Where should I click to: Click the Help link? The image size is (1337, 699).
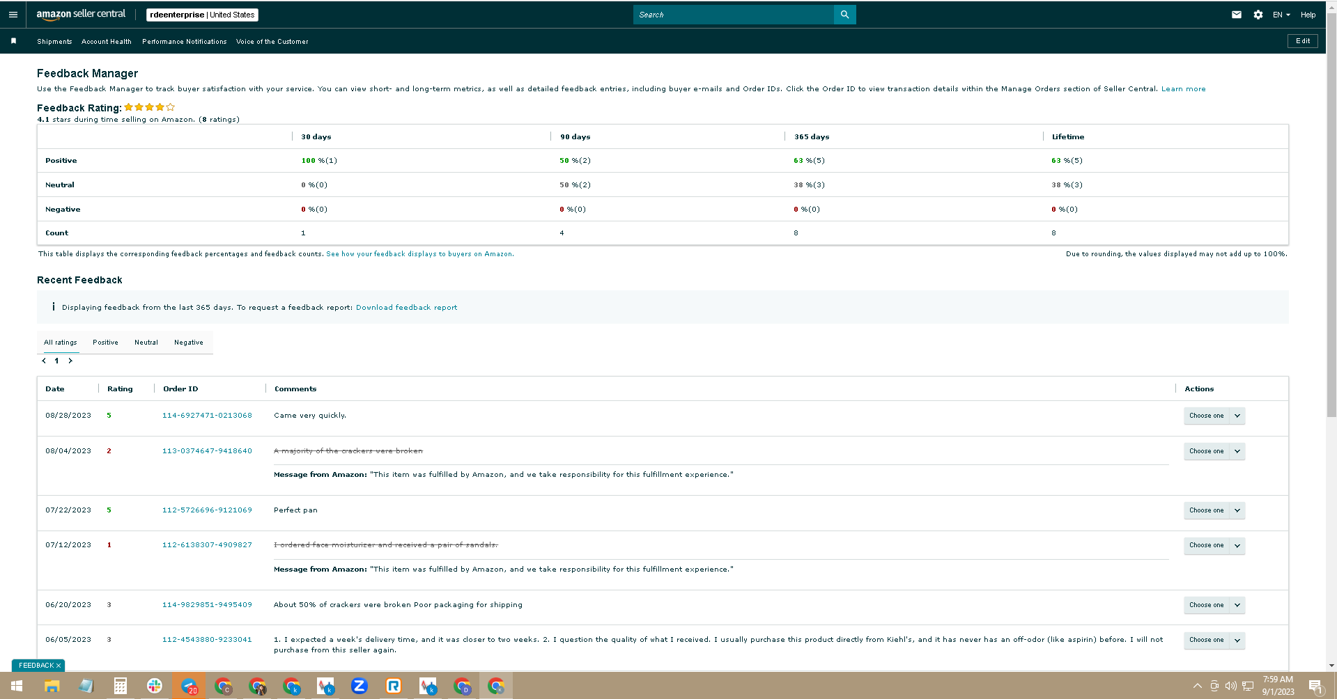1308,15
